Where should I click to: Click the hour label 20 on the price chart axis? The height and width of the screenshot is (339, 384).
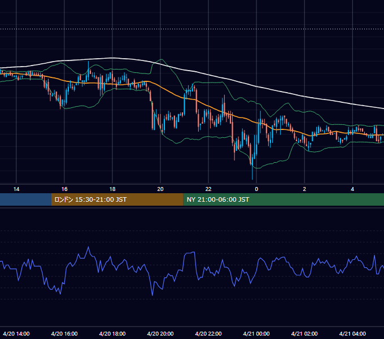(160, 189)
